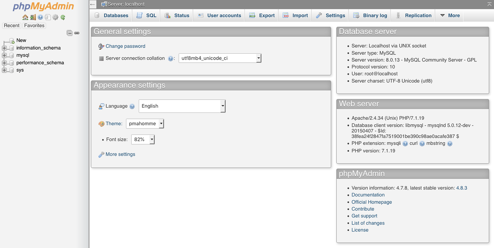494x248 pixels.
Task: Click the chain link icon
Action: [77, 33]
